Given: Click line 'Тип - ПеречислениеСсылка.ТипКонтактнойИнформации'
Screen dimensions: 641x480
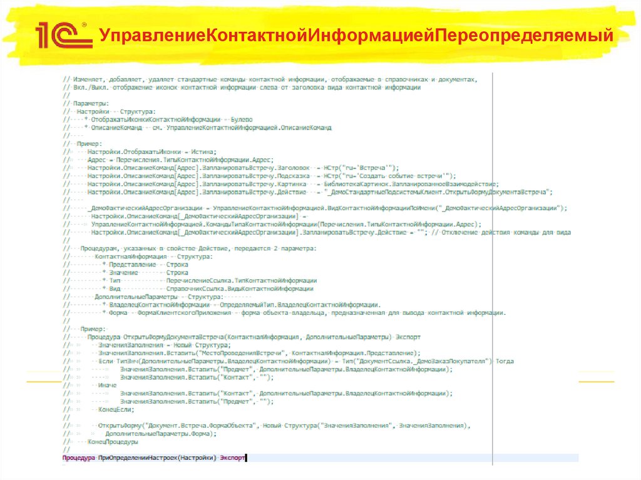Looking at the screenshot, I should 190,280.
